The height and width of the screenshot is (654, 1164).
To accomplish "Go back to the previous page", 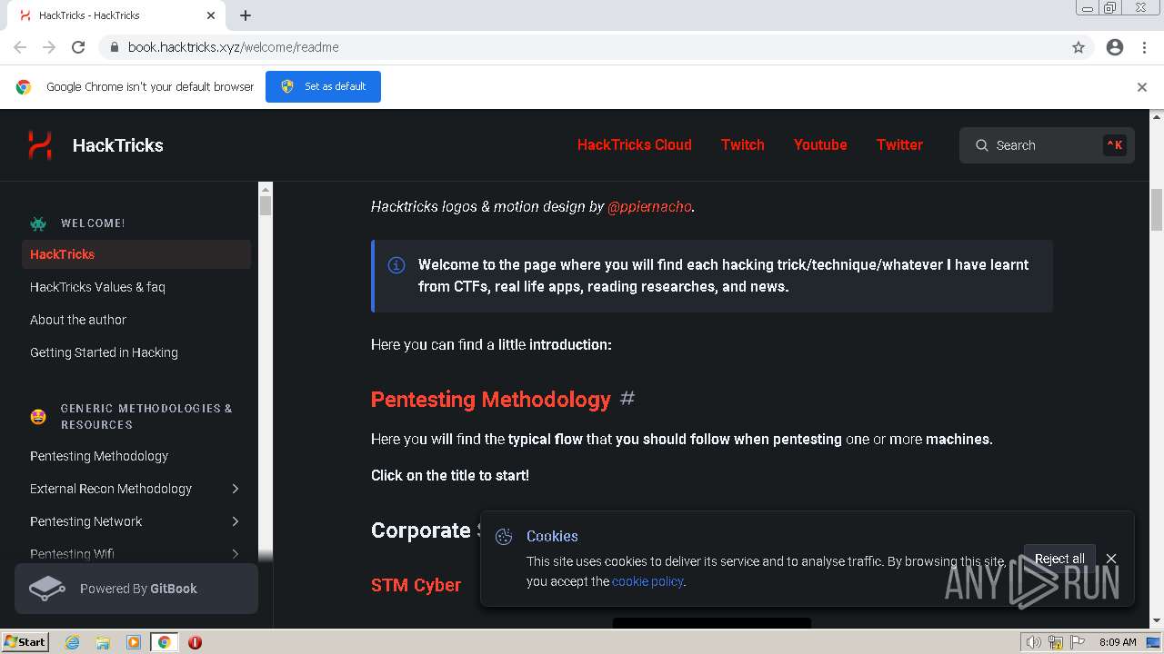I will pos(20,47).
